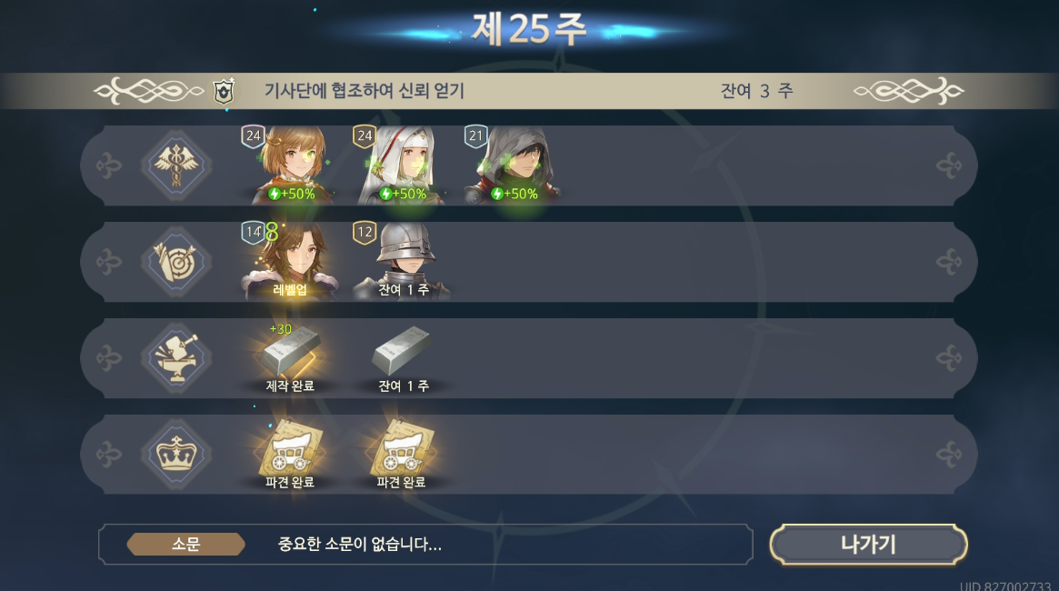Click the 나가기 exit button
This screenshot has height=591, width=1059.
click(868, 545)
